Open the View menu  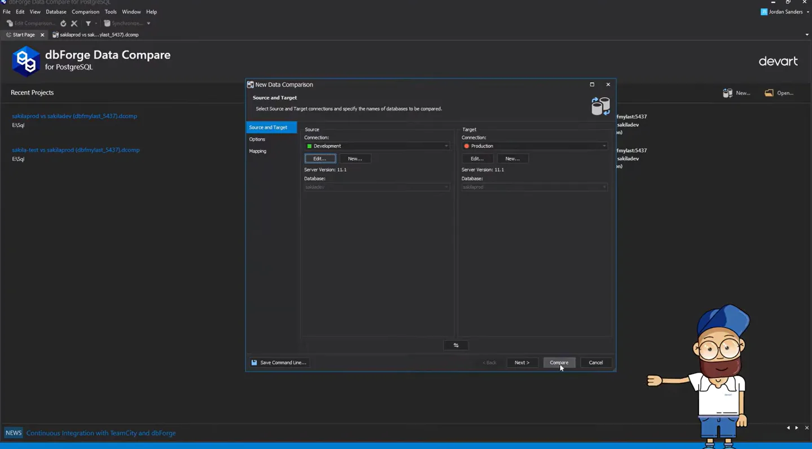(35, 12)
